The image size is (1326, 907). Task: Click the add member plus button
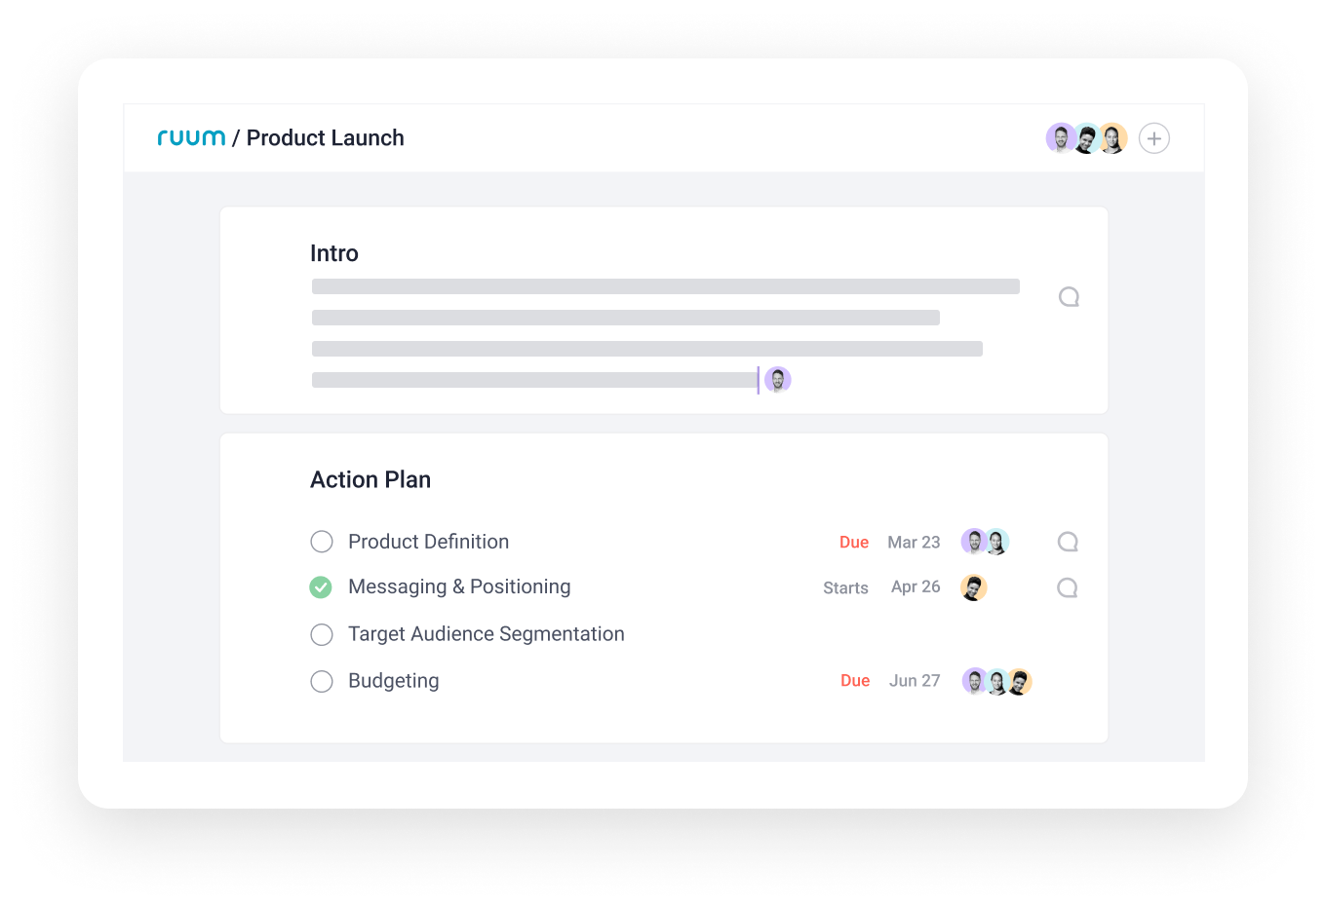1154,138
